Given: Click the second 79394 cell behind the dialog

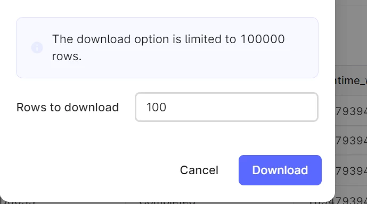Looking at the screenshot, I should click(x=351, y=141).
